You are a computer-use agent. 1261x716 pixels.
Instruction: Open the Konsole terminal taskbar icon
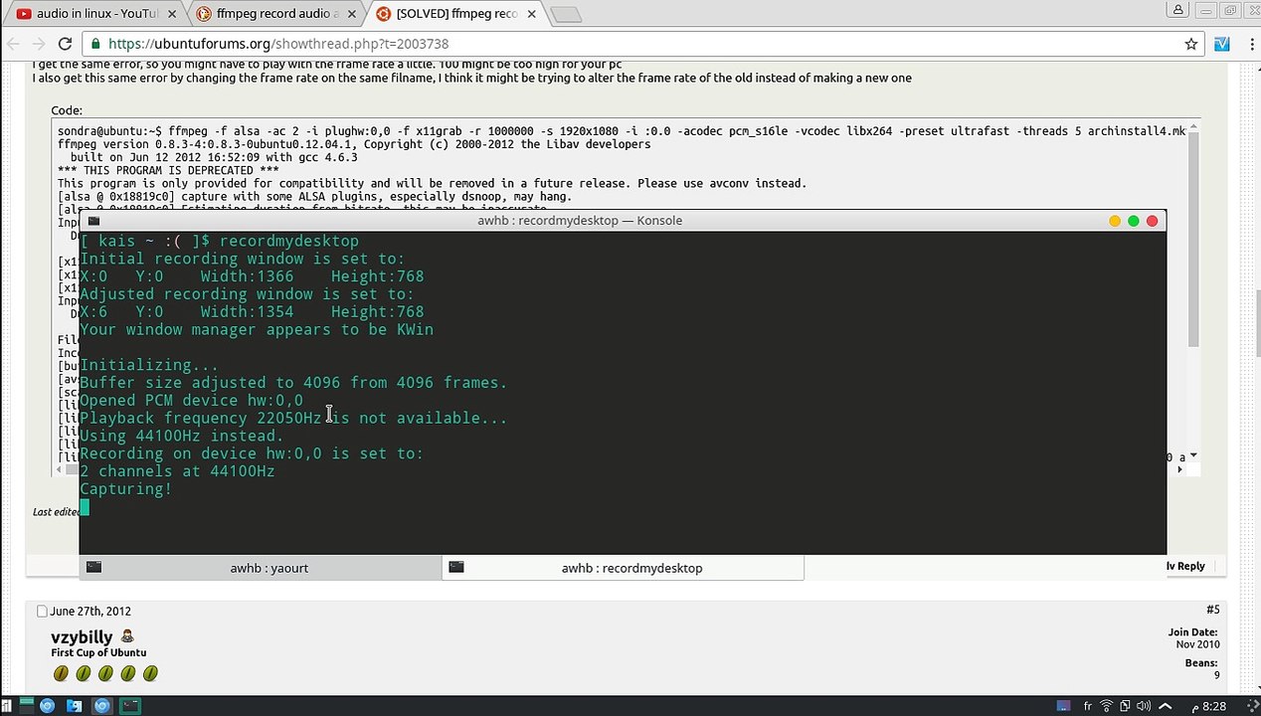[x=130, y=706]
